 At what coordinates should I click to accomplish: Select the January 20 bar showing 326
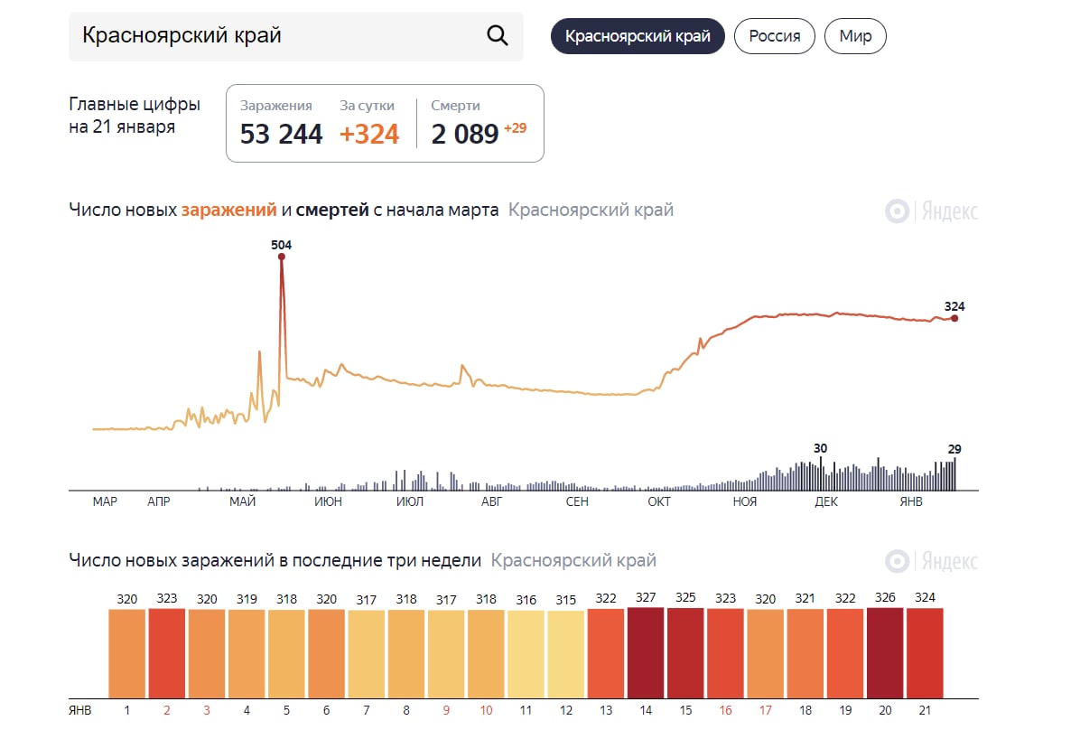click(x=885, y=652)
